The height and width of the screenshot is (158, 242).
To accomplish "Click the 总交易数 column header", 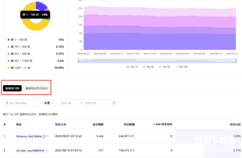I will [98, 124].
